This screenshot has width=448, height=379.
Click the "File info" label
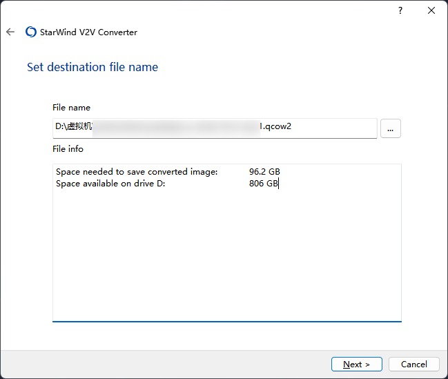click(x=68, y=148)
